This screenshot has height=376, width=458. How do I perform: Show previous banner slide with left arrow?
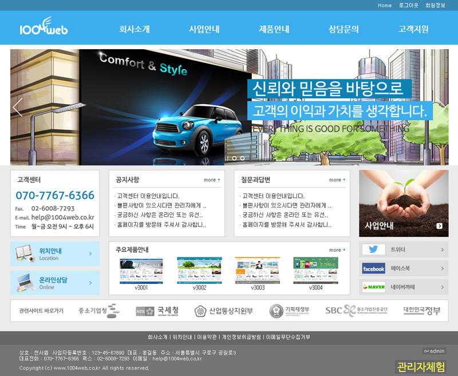click(18, 108)
